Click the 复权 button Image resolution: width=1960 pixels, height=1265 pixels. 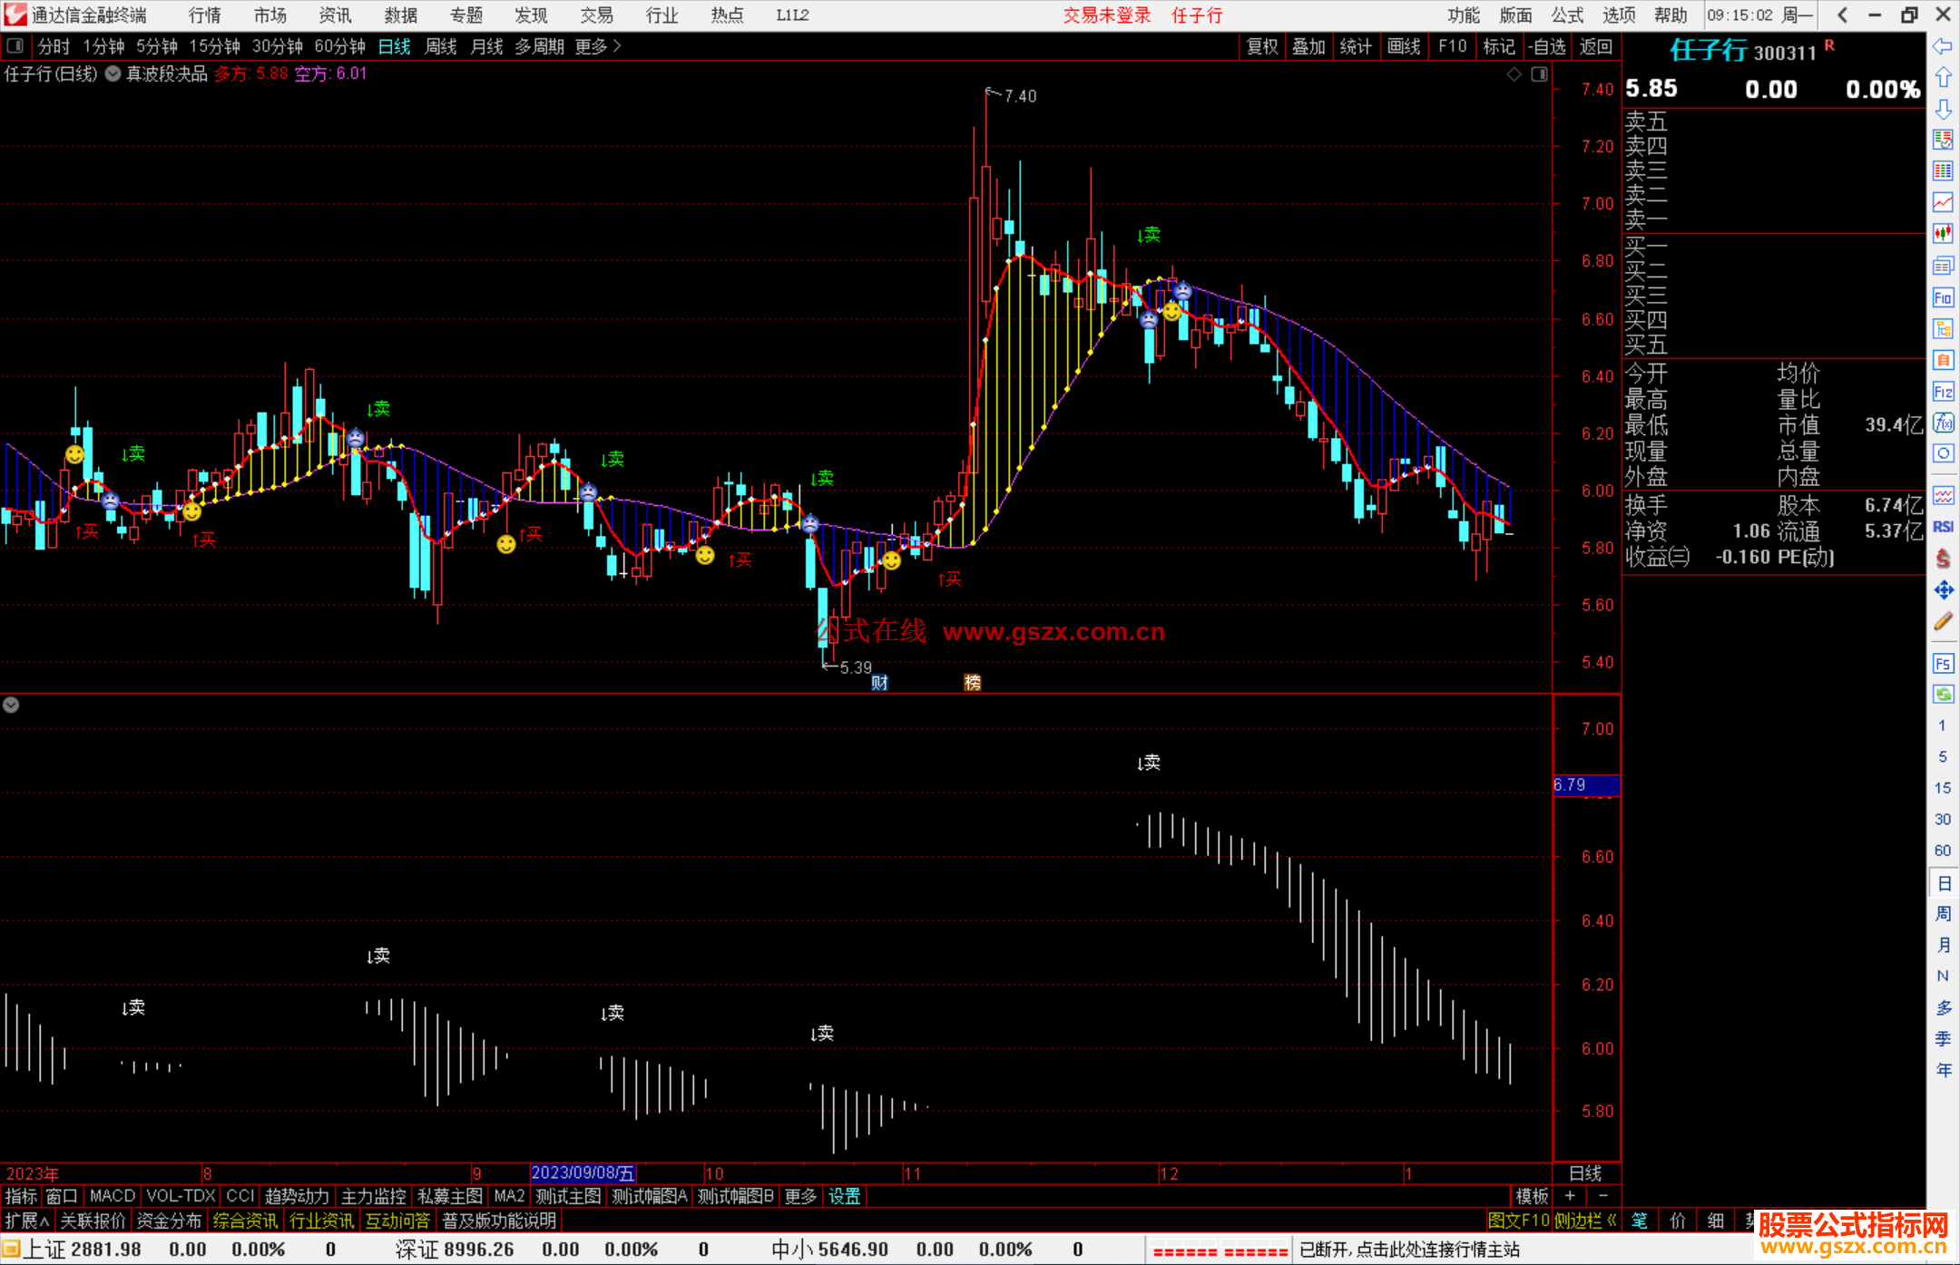coord(1261,46)
